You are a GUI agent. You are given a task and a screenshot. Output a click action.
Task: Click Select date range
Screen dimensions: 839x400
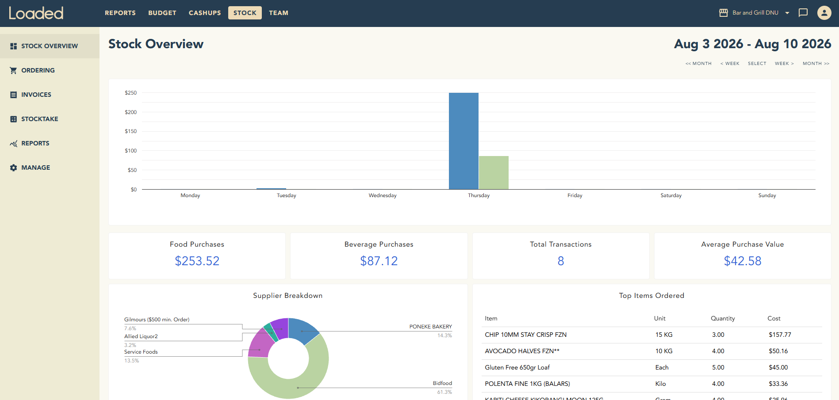(x=757, y=64)
